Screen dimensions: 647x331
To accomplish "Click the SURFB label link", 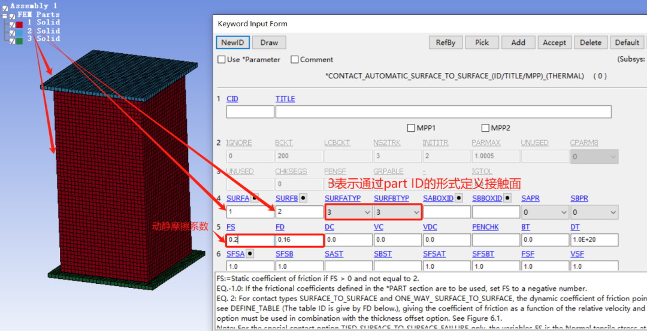I will [x=287, y=198].
